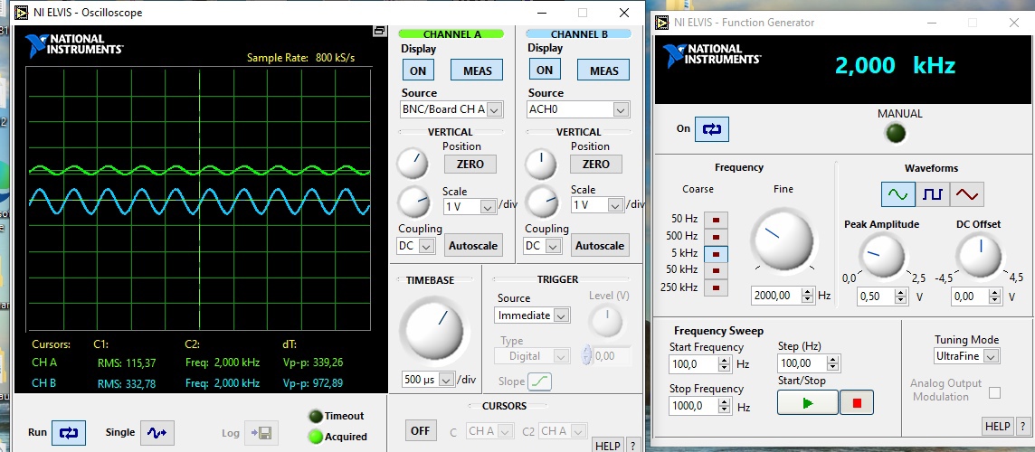
Task: Select the 50 kHz coarse frequency range
Action: tap(717, 270)
